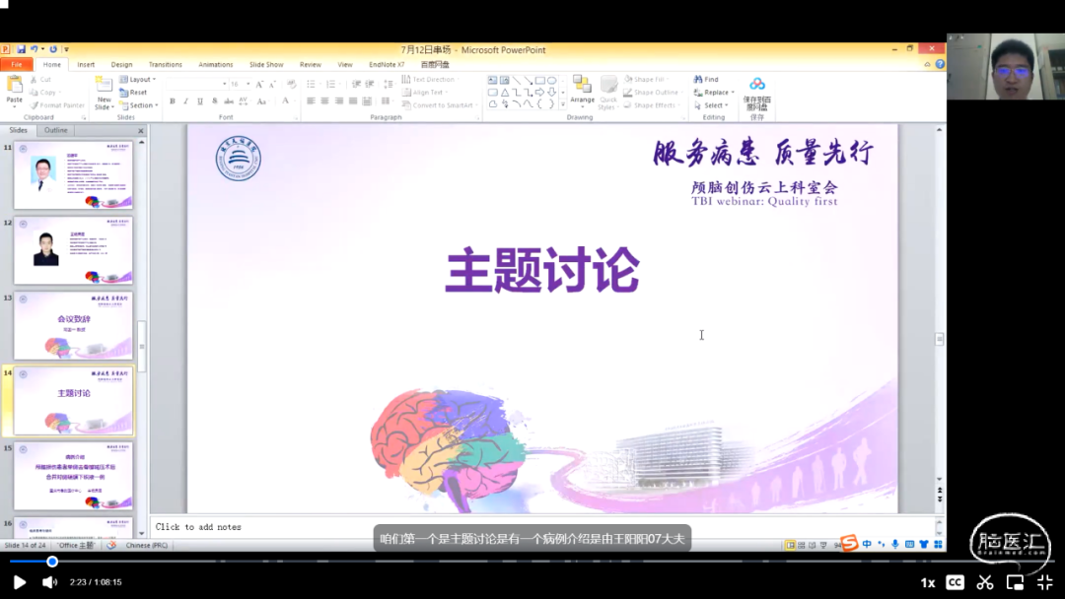Close the slides thumbnail pane
Image resolution: width=1065 pixels, height=599 pixels.
[141, 131]
